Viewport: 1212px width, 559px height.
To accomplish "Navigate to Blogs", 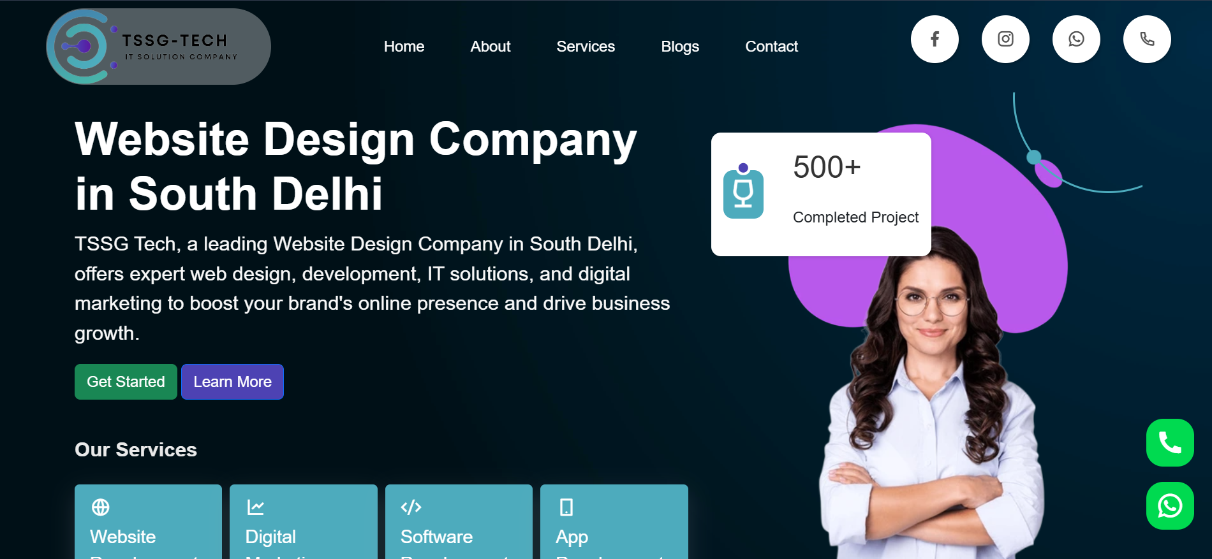I will click(x=680, y=47).
